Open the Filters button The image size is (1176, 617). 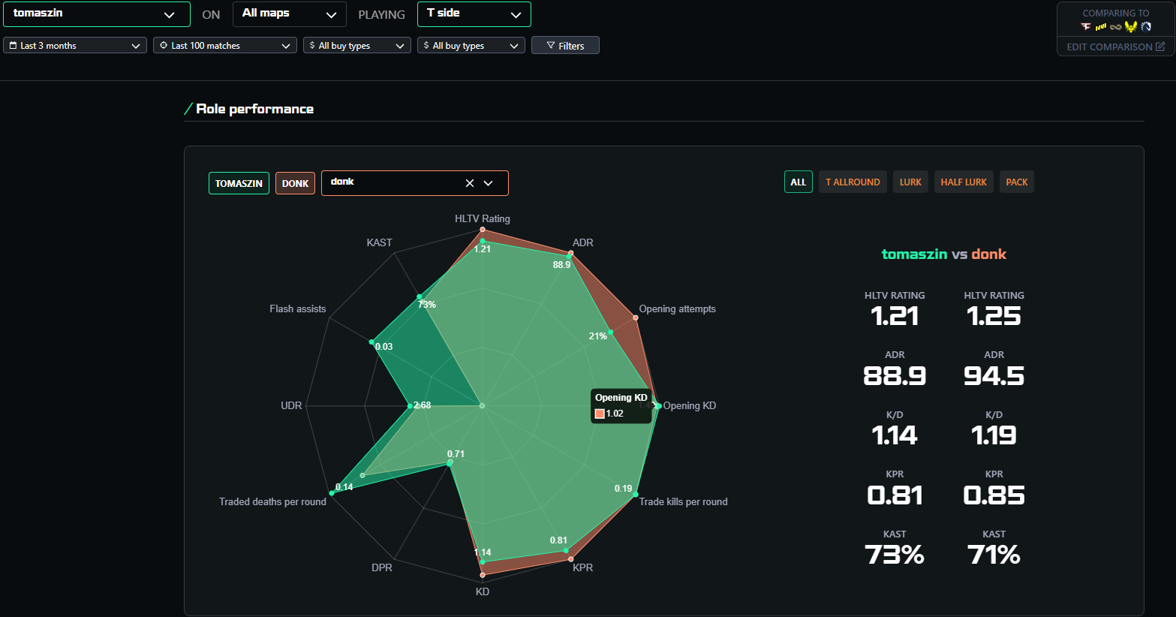(565, 46)
